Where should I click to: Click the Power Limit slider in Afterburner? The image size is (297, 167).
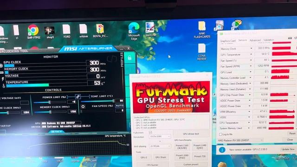click(50, 102)
